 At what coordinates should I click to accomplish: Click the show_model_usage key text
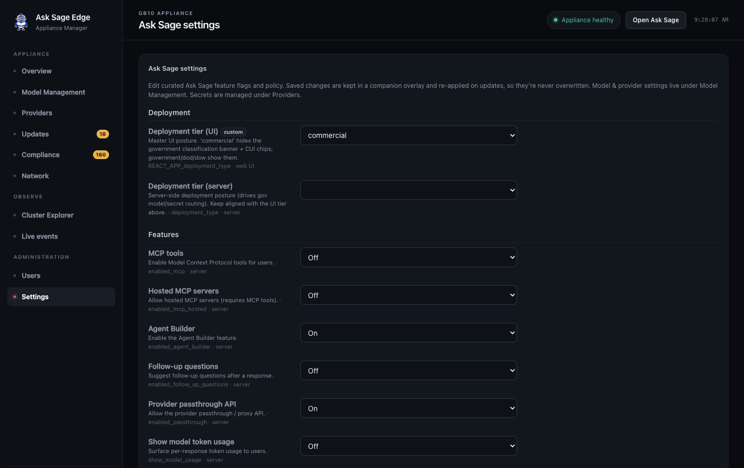tap(175, 460)
